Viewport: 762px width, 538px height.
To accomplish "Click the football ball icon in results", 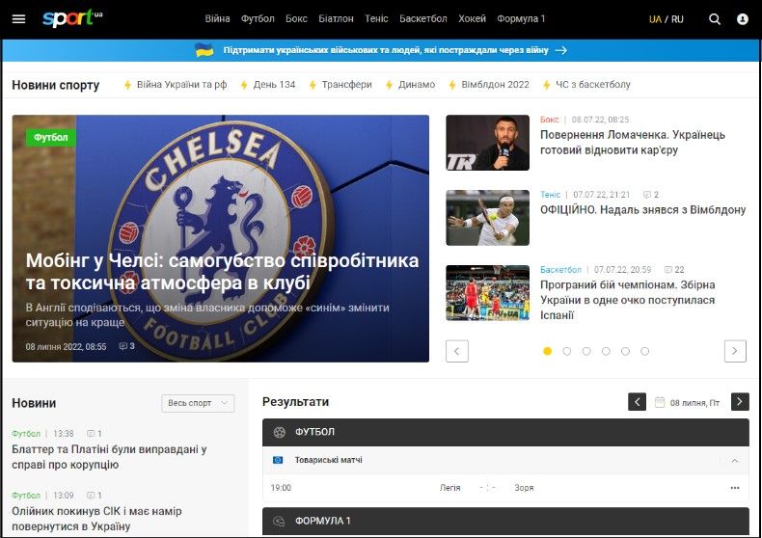I will 280,432.
